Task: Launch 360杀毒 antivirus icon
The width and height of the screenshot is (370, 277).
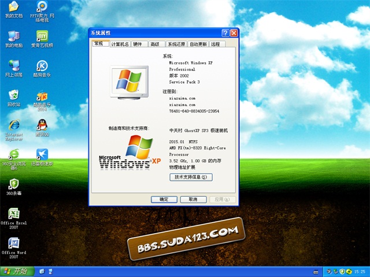Action: click(13, 184)
